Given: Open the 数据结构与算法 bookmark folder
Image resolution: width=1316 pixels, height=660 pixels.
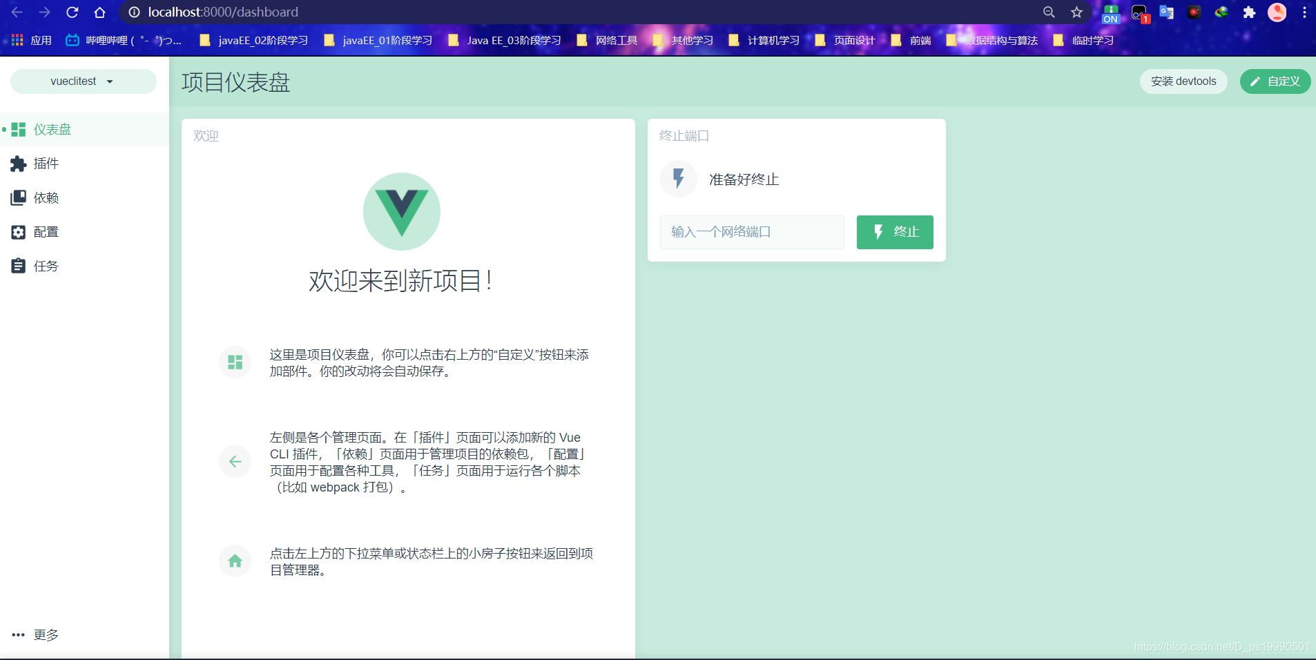Looking at the screenshot, I should click(x=992, y=41).
